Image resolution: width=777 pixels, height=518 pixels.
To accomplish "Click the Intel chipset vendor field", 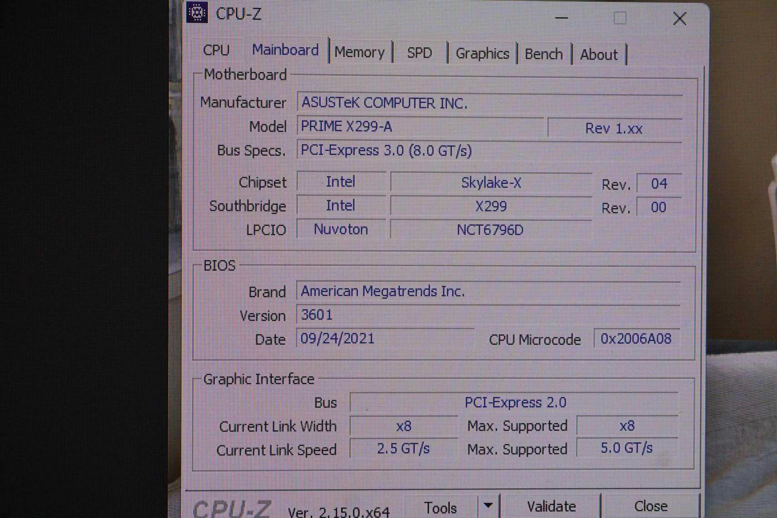I will pos(341,182).
